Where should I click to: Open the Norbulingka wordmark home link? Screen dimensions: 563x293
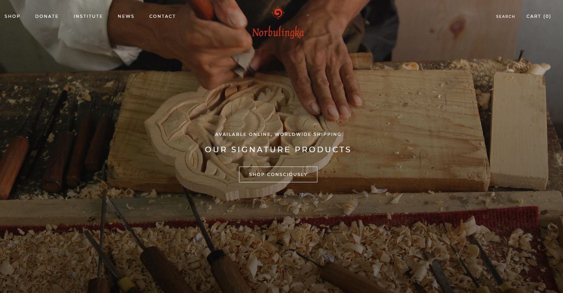point(278,33)
